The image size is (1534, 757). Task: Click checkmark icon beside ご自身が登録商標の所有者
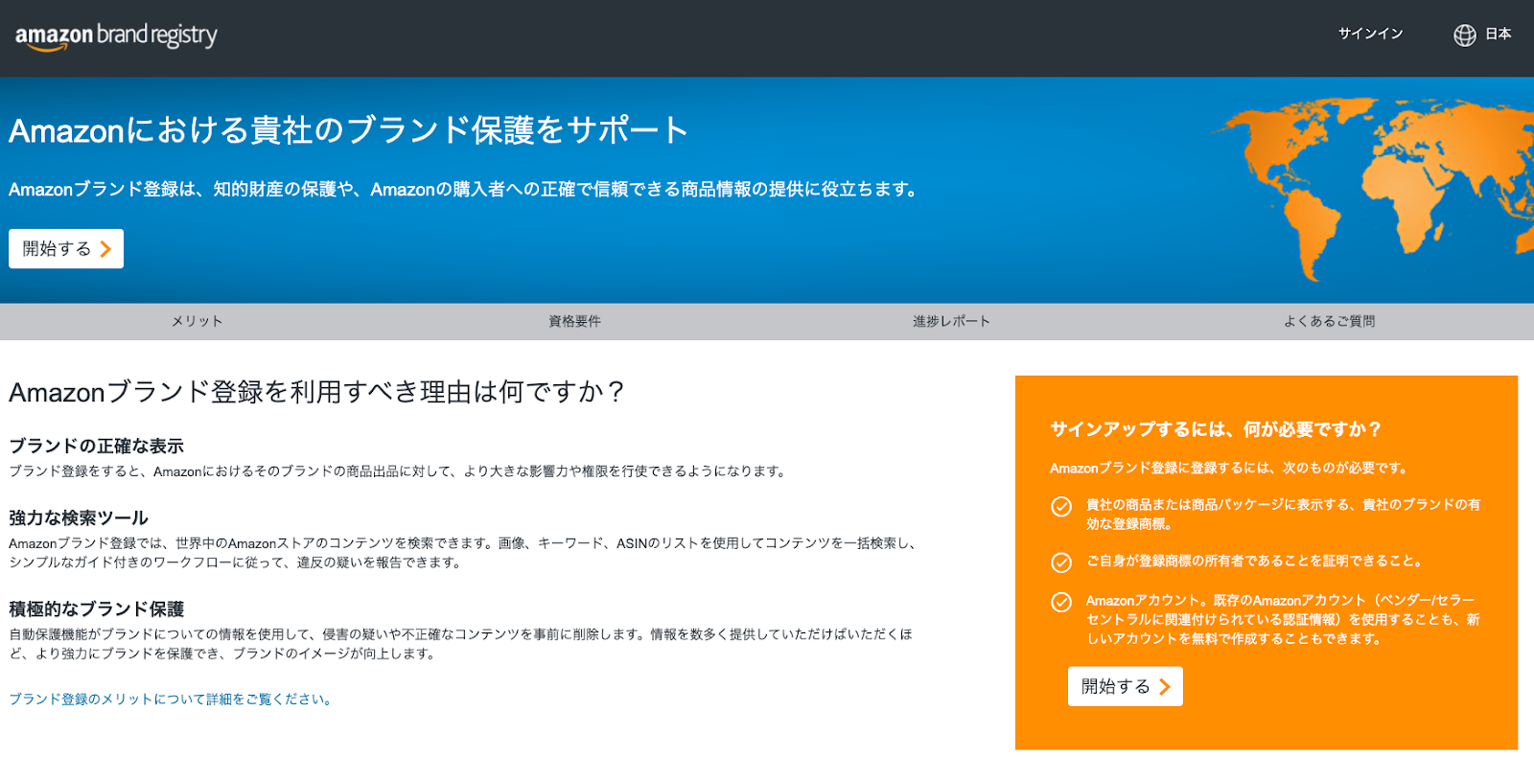[1061, 562]
